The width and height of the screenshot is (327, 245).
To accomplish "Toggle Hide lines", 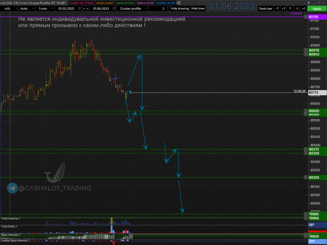I will [x=198, y=9].
